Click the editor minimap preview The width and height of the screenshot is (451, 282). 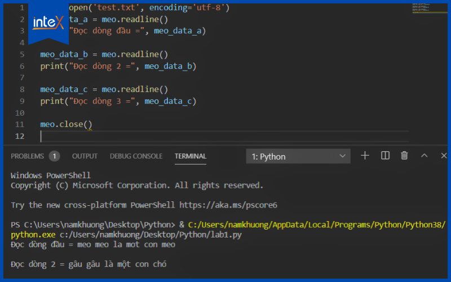(x=430, y=8)
